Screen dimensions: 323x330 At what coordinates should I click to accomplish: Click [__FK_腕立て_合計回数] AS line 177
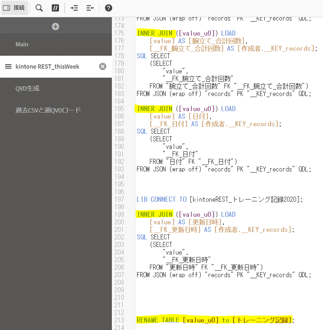pos(233,49)
